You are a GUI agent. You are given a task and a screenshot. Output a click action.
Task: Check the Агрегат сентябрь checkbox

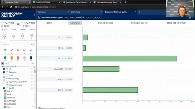coord(4,78)
